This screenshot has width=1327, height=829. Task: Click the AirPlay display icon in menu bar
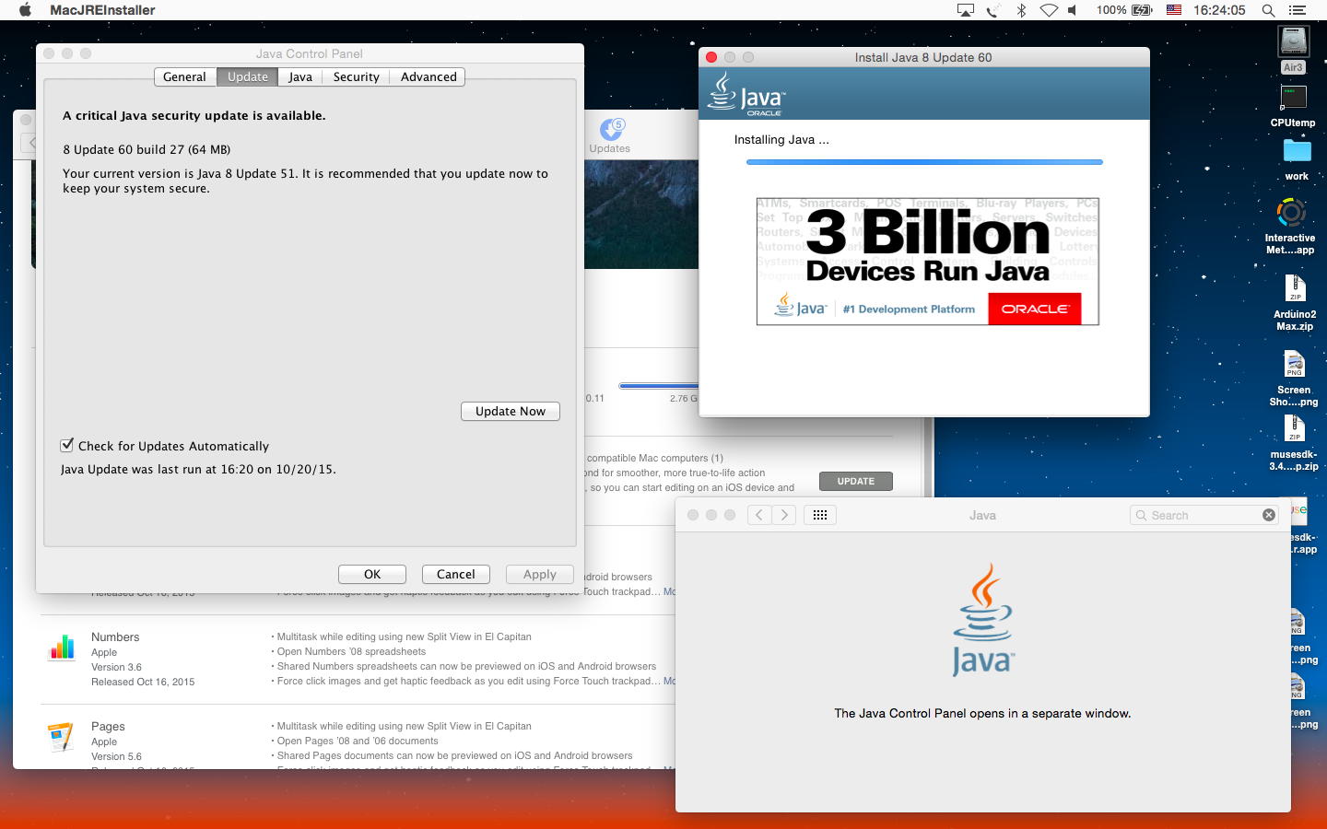tap(966, 10)
